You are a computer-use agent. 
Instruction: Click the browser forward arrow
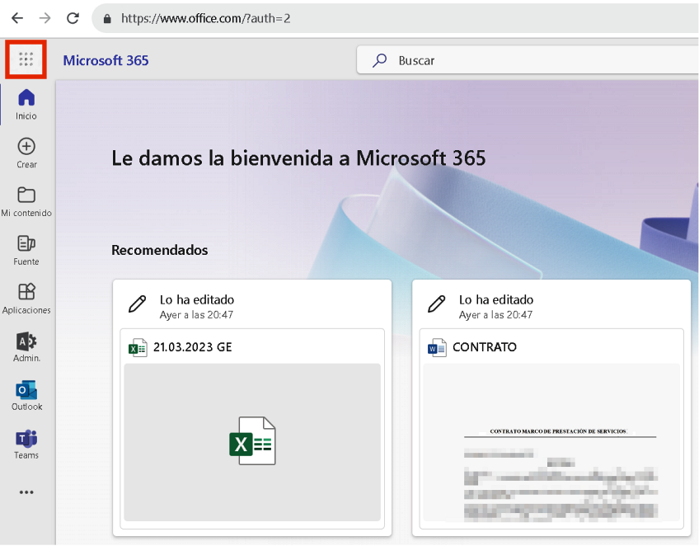[45, 18]
